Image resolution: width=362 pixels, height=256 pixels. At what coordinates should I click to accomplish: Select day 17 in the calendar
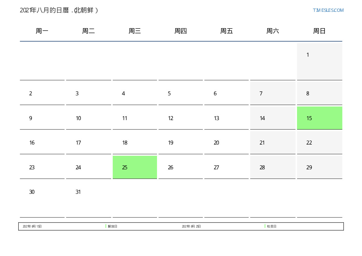coord(89,143)
